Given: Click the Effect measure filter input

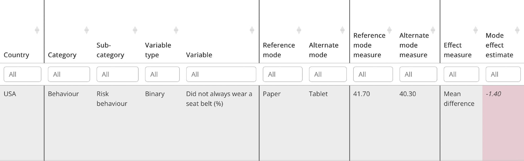Looking at the screenshot, I should (461, 74).
